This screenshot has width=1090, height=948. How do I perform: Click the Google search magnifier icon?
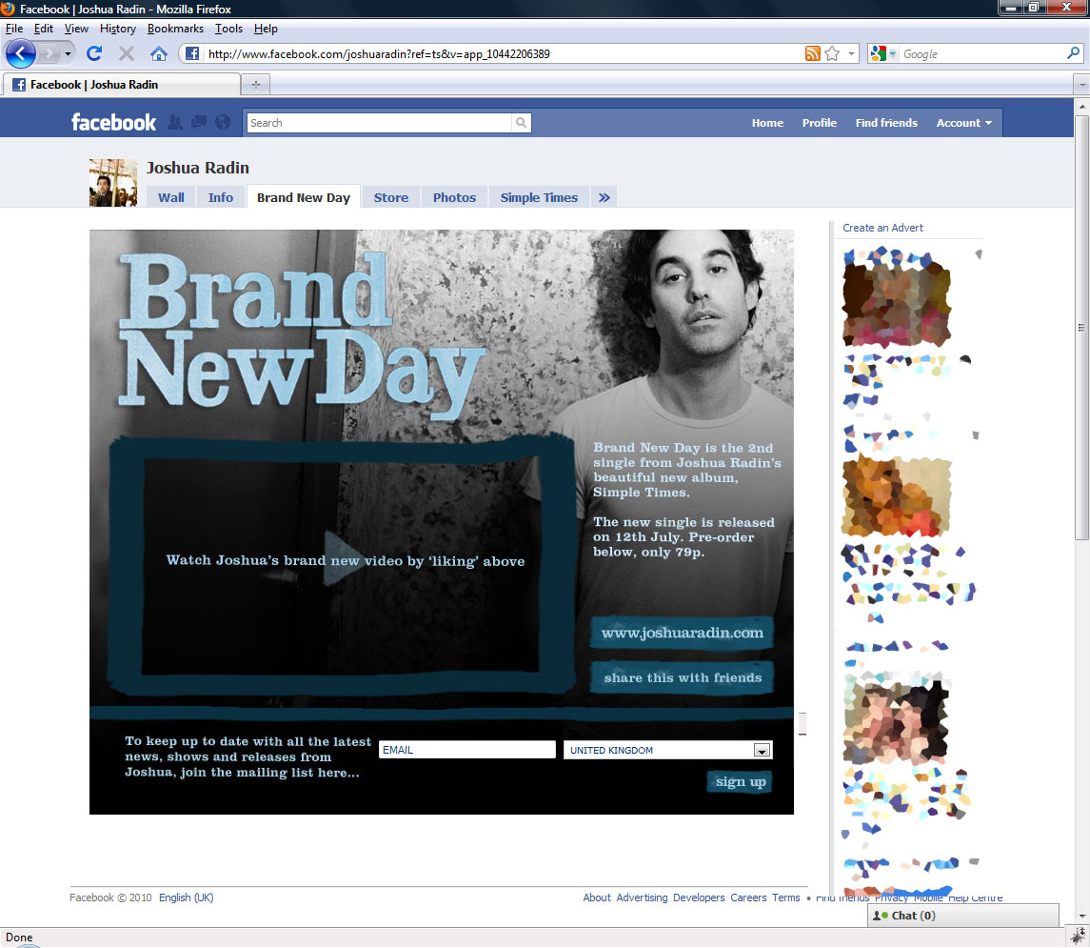[x=1073, y=52]
